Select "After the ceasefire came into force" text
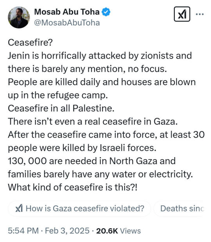 [x=106, y=141]
